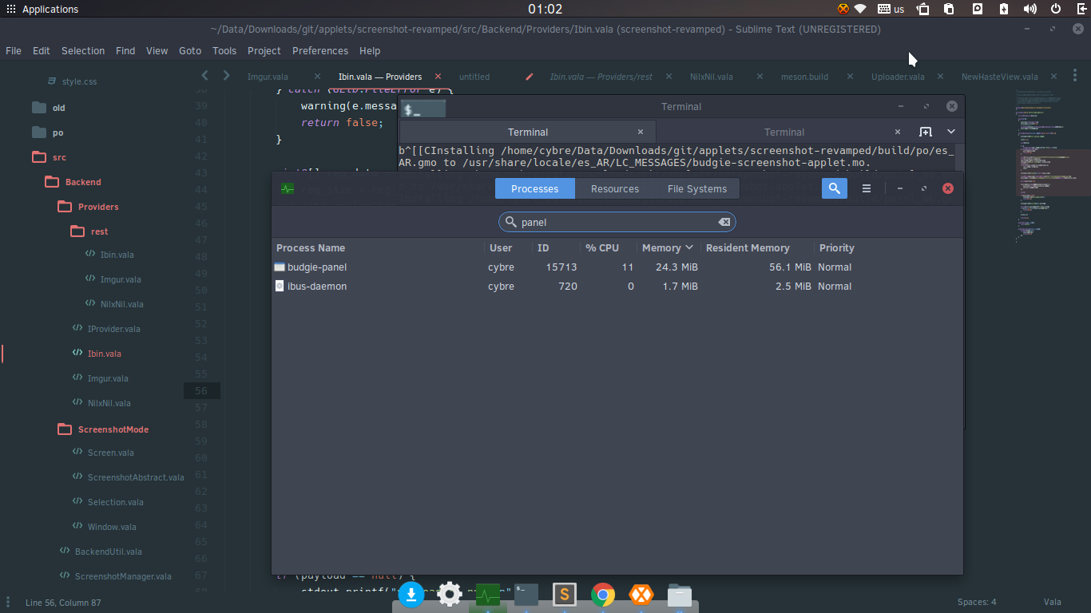Open the Wi-Fi network indicator
This screenshot has height=613, width=1091.
(860, 9)
